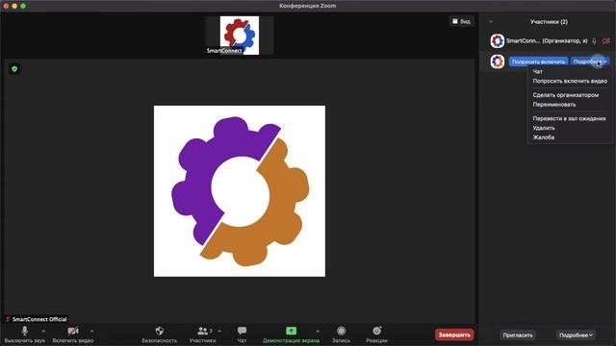Choose Попросить включить видео menu item
Image resolution: width=616 pixels, height=346 pixels.
click(x=570, y=81)
